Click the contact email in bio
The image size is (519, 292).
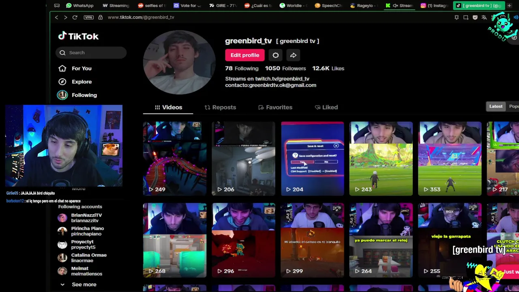point(283,85)
